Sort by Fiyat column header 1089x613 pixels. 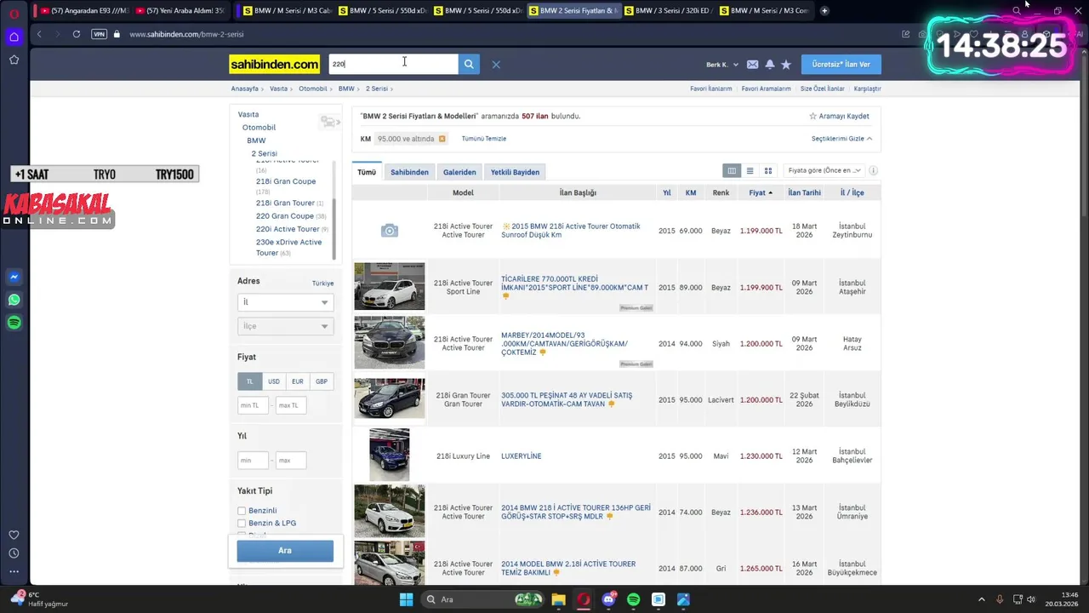coord(761,192)
